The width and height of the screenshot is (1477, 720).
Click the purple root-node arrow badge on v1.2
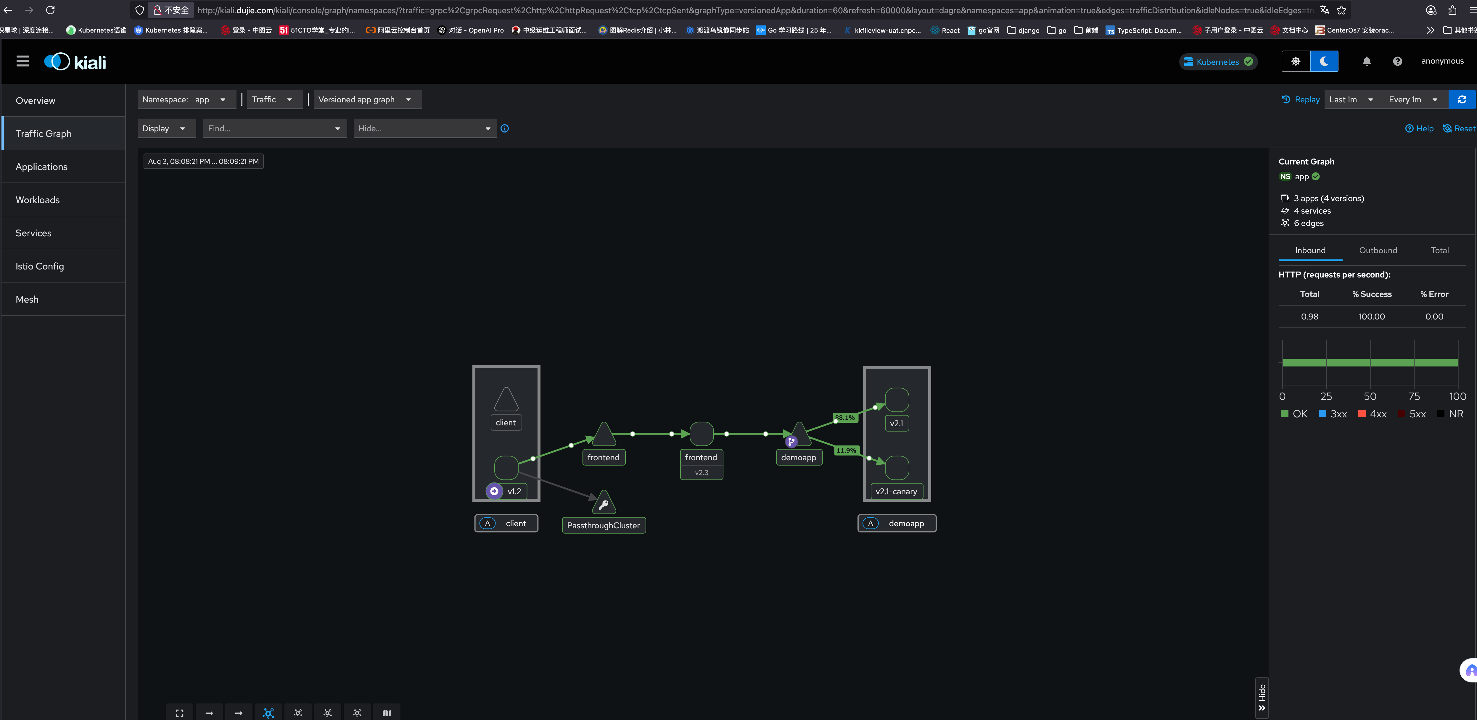494,491
